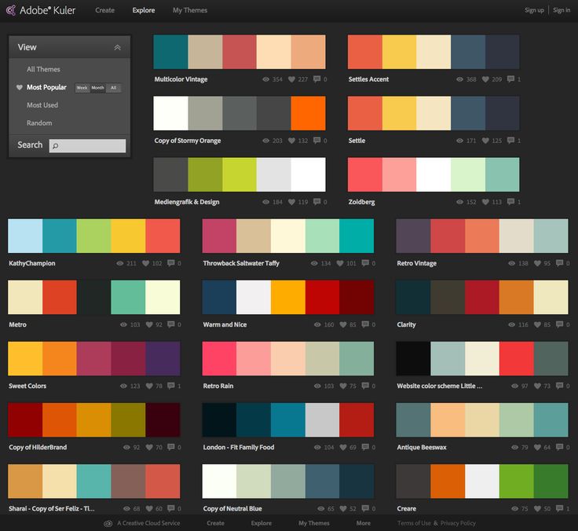Screen dimensions: 578x531
Task: Click the heart icon for Multicolor Vintage
Action: coord(291,79)
